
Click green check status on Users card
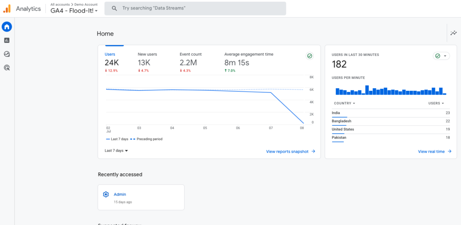309,56
